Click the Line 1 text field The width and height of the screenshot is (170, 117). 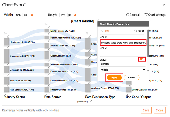pos(123,43)
